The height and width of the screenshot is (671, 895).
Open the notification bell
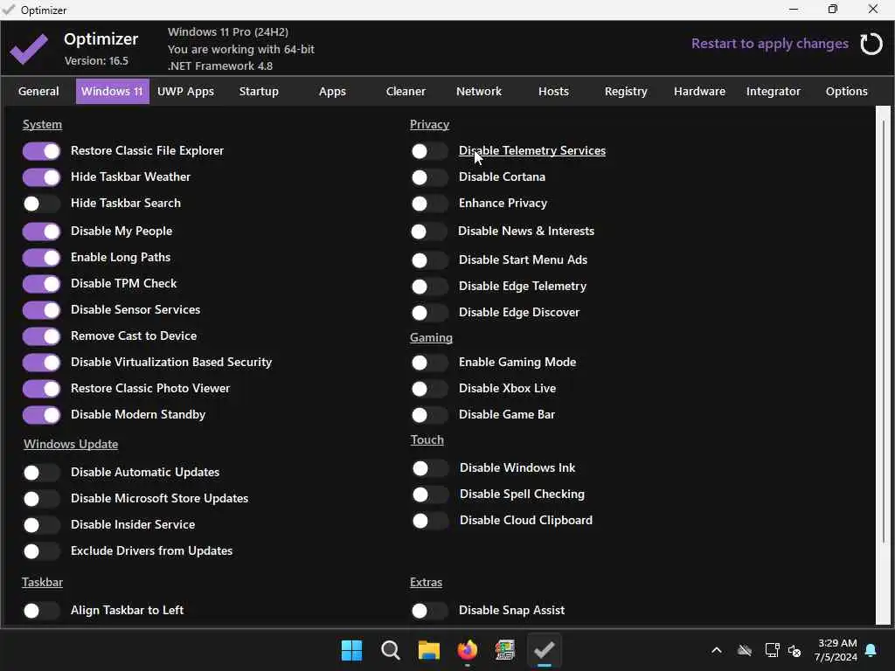coord(871,650)
